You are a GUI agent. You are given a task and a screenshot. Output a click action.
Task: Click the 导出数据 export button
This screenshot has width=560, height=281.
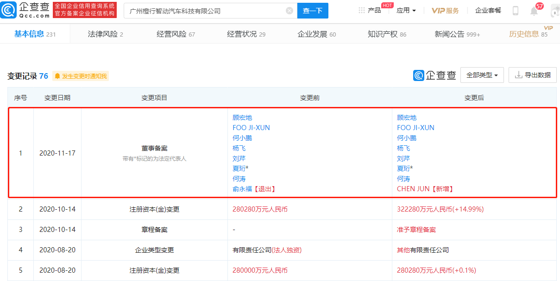pos(533,75)
